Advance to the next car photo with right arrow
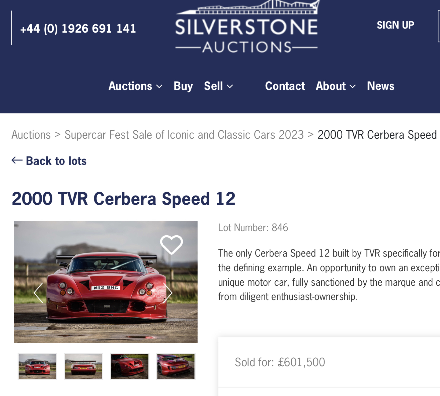Image resolution: width=440 pixels, height=396 pixels. point(168,293)
